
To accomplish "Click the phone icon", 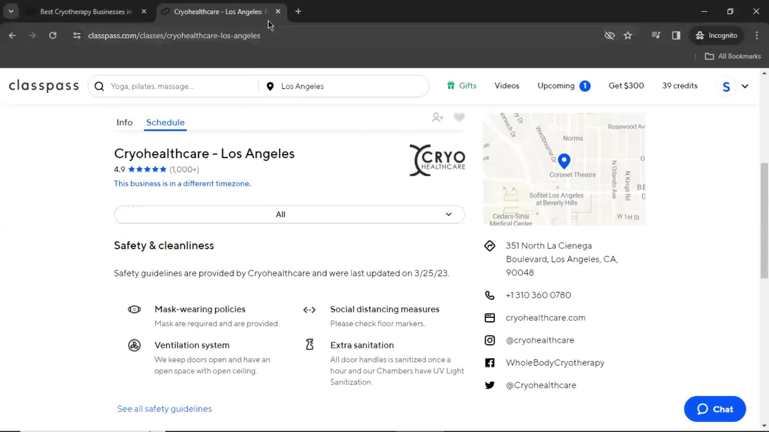I will tap(489, 295).
